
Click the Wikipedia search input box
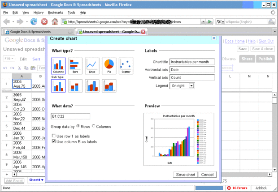click(x=246, y=22)
